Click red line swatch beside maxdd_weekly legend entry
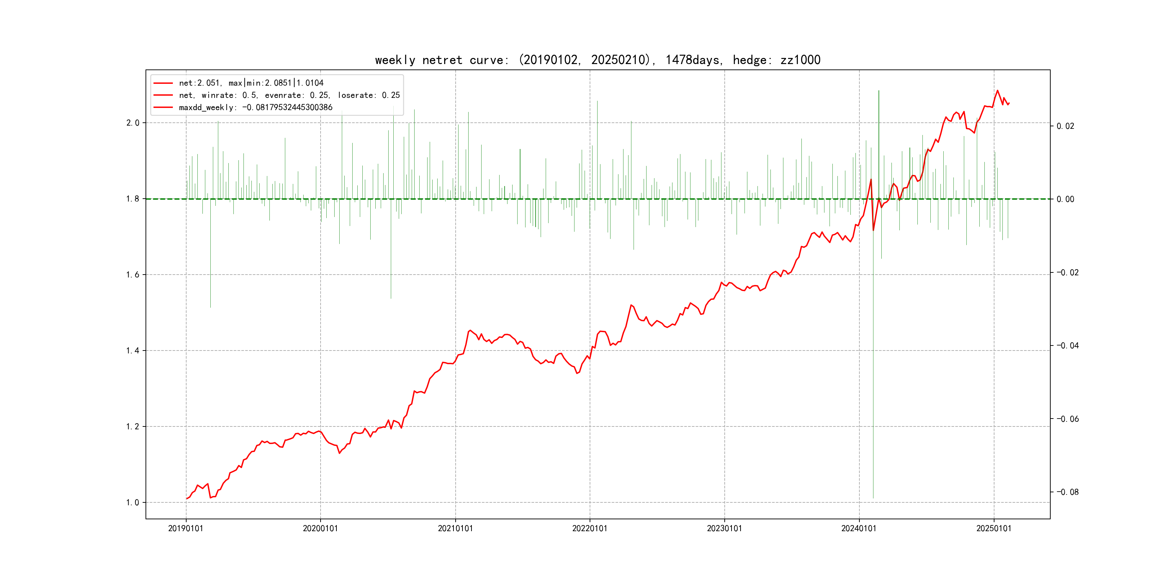Image resolution: width=1167 pixels, height=583 pixels. pyautogui.click(x=163, y=108)
